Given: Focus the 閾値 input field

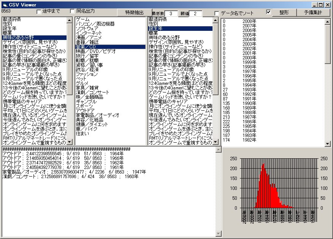Looking at the screenshot, I should point(195,14).
